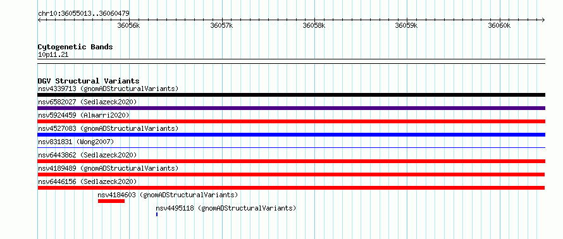Click the 36058k ruler tick label
The height and width of the screenshot is (239, 563).
(x=314, y=25)
